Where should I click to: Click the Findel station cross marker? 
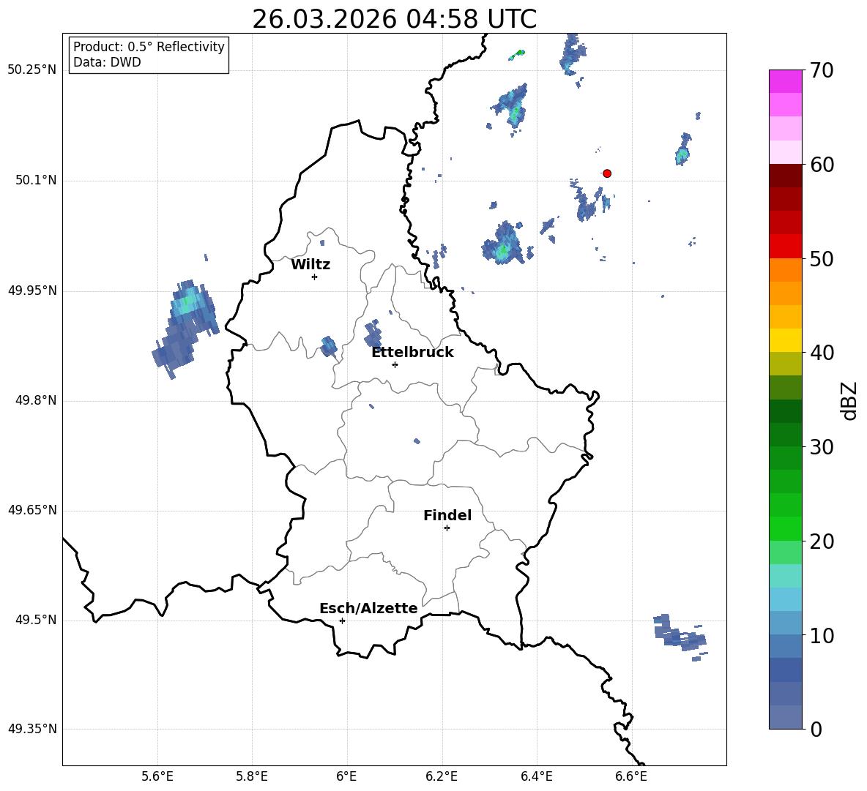pos(447,528)
